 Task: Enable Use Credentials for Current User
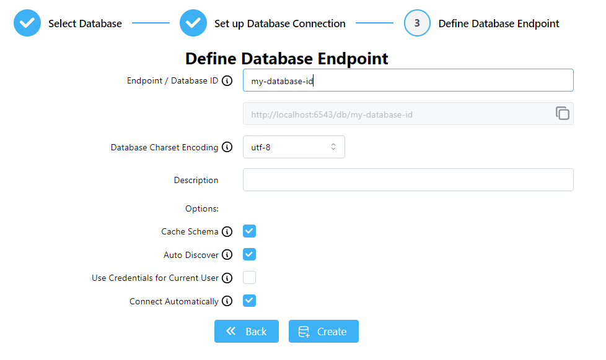249,278
